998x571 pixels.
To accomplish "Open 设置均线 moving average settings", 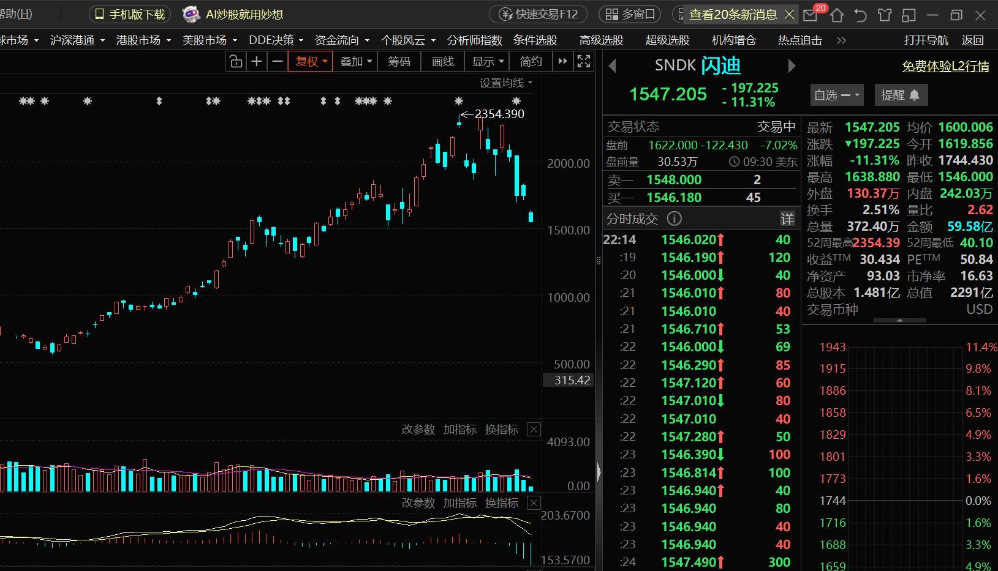I will click(506, 83).
